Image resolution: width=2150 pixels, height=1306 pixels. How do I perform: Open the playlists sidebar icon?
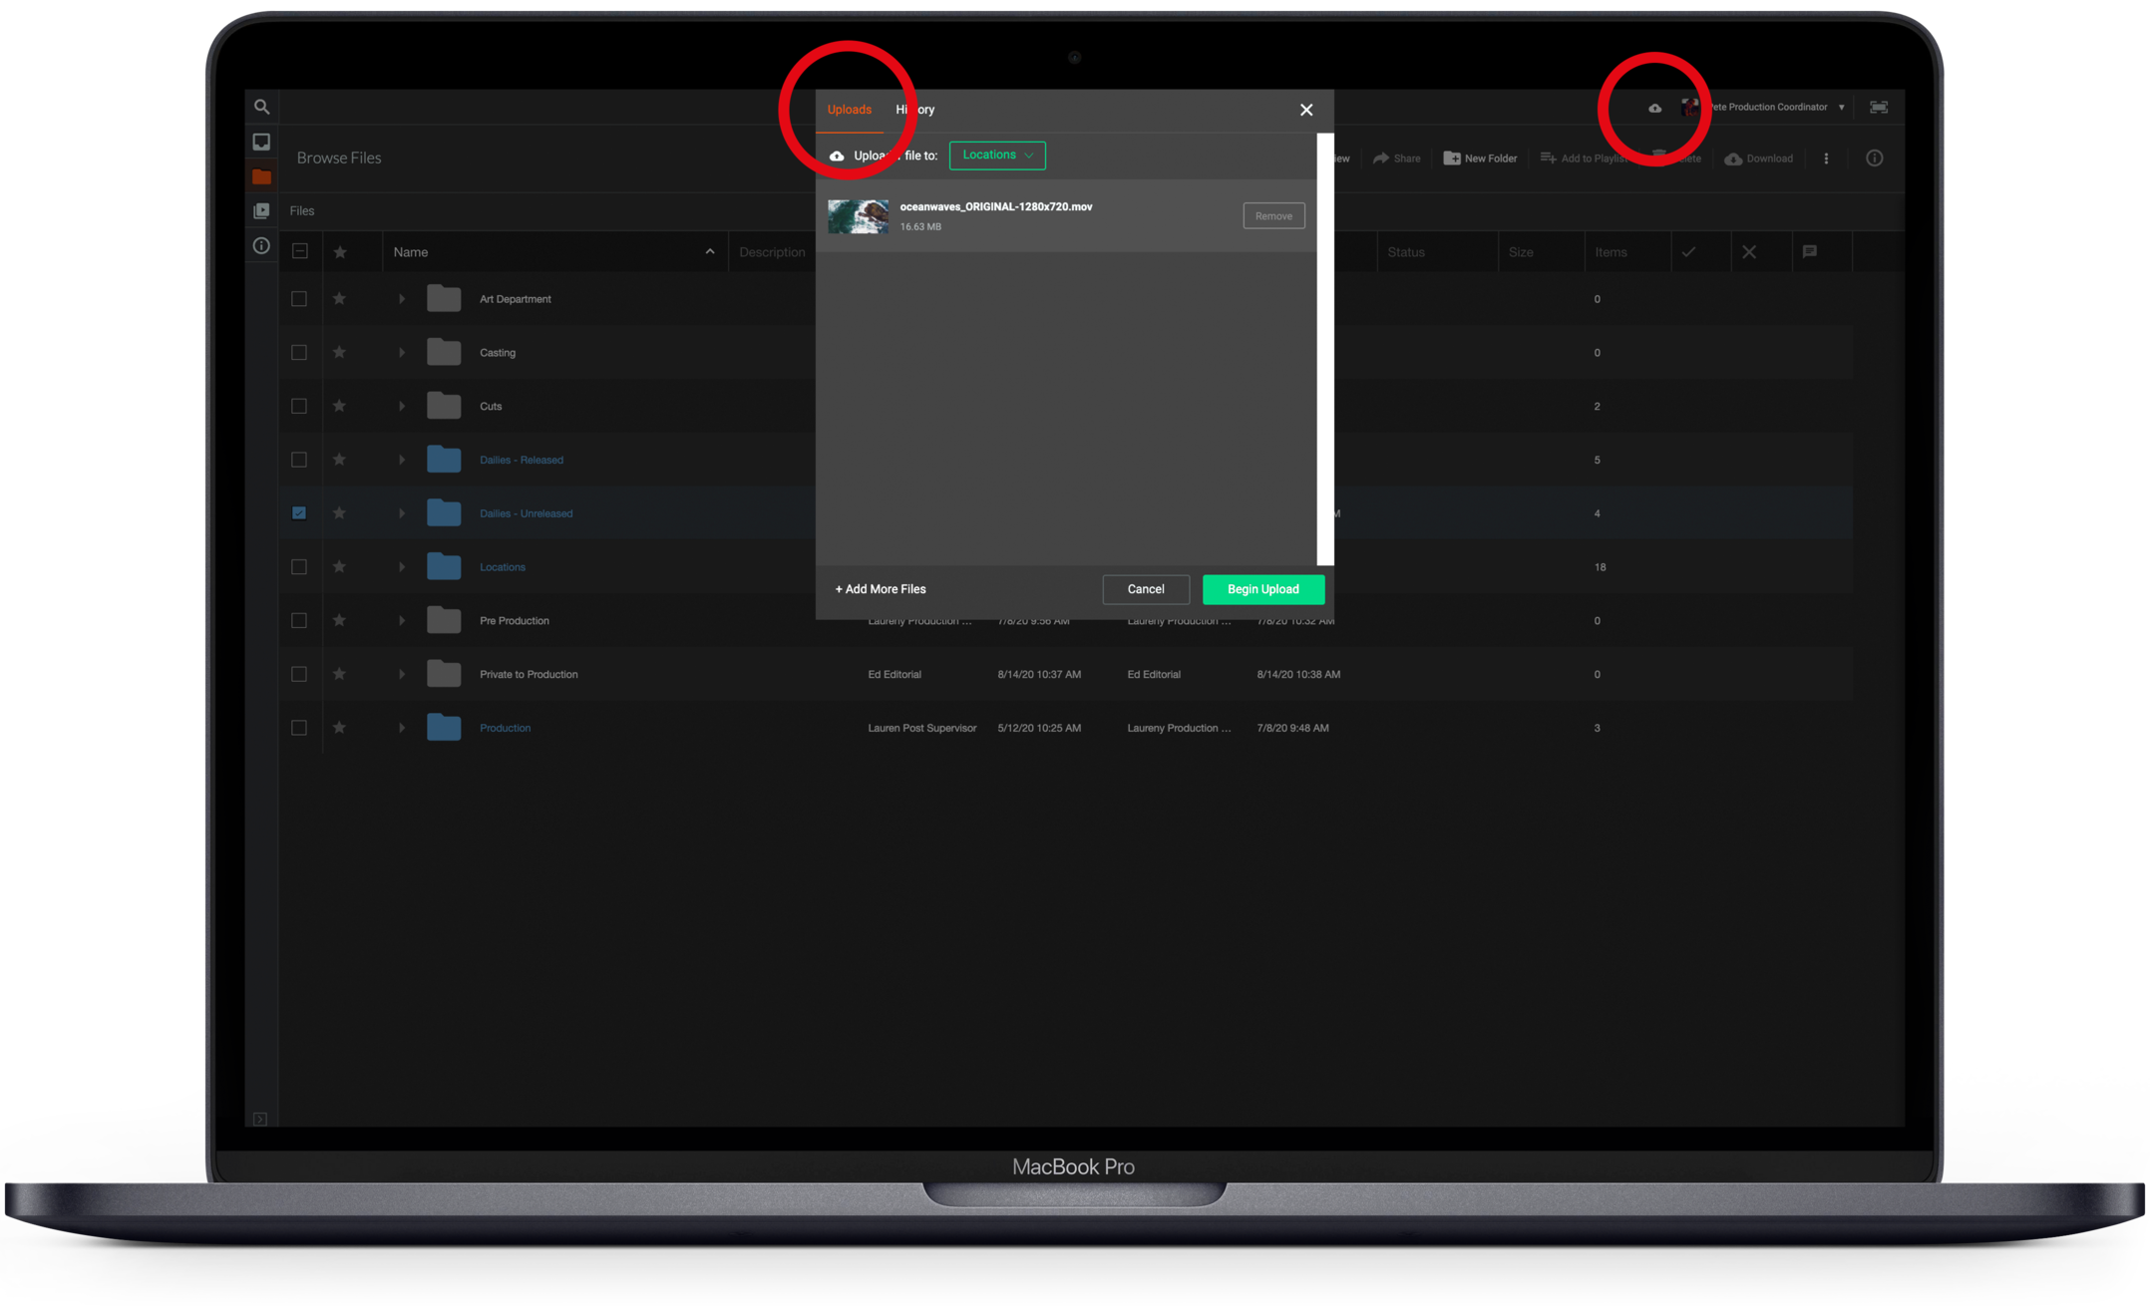(261, 211)
